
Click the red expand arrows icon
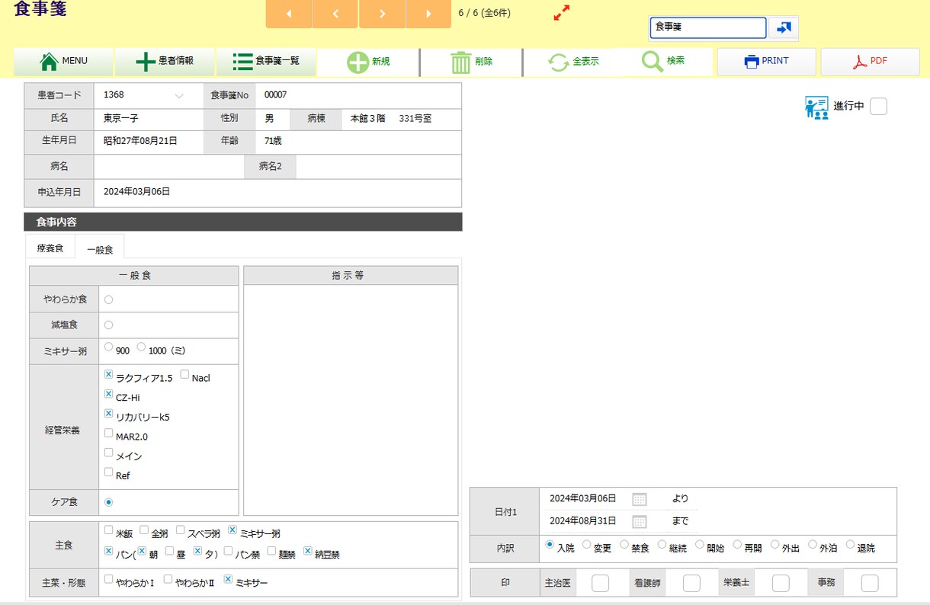tap(562, 13)
